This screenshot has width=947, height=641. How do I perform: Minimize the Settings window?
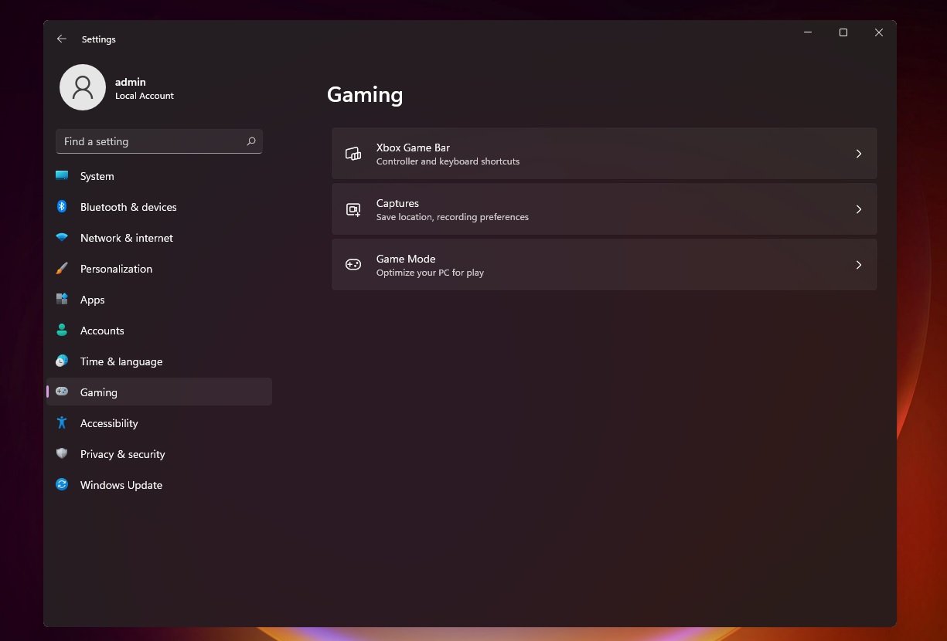tap(808, 32)
